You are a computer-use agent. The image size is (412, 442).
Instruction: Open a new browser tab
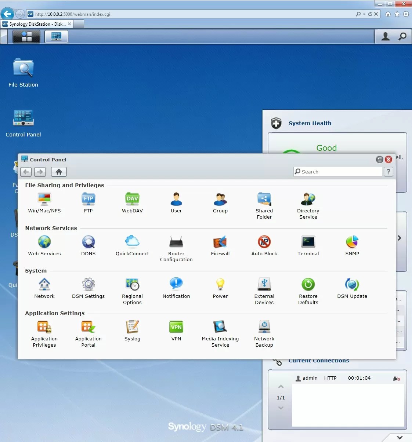79,24
